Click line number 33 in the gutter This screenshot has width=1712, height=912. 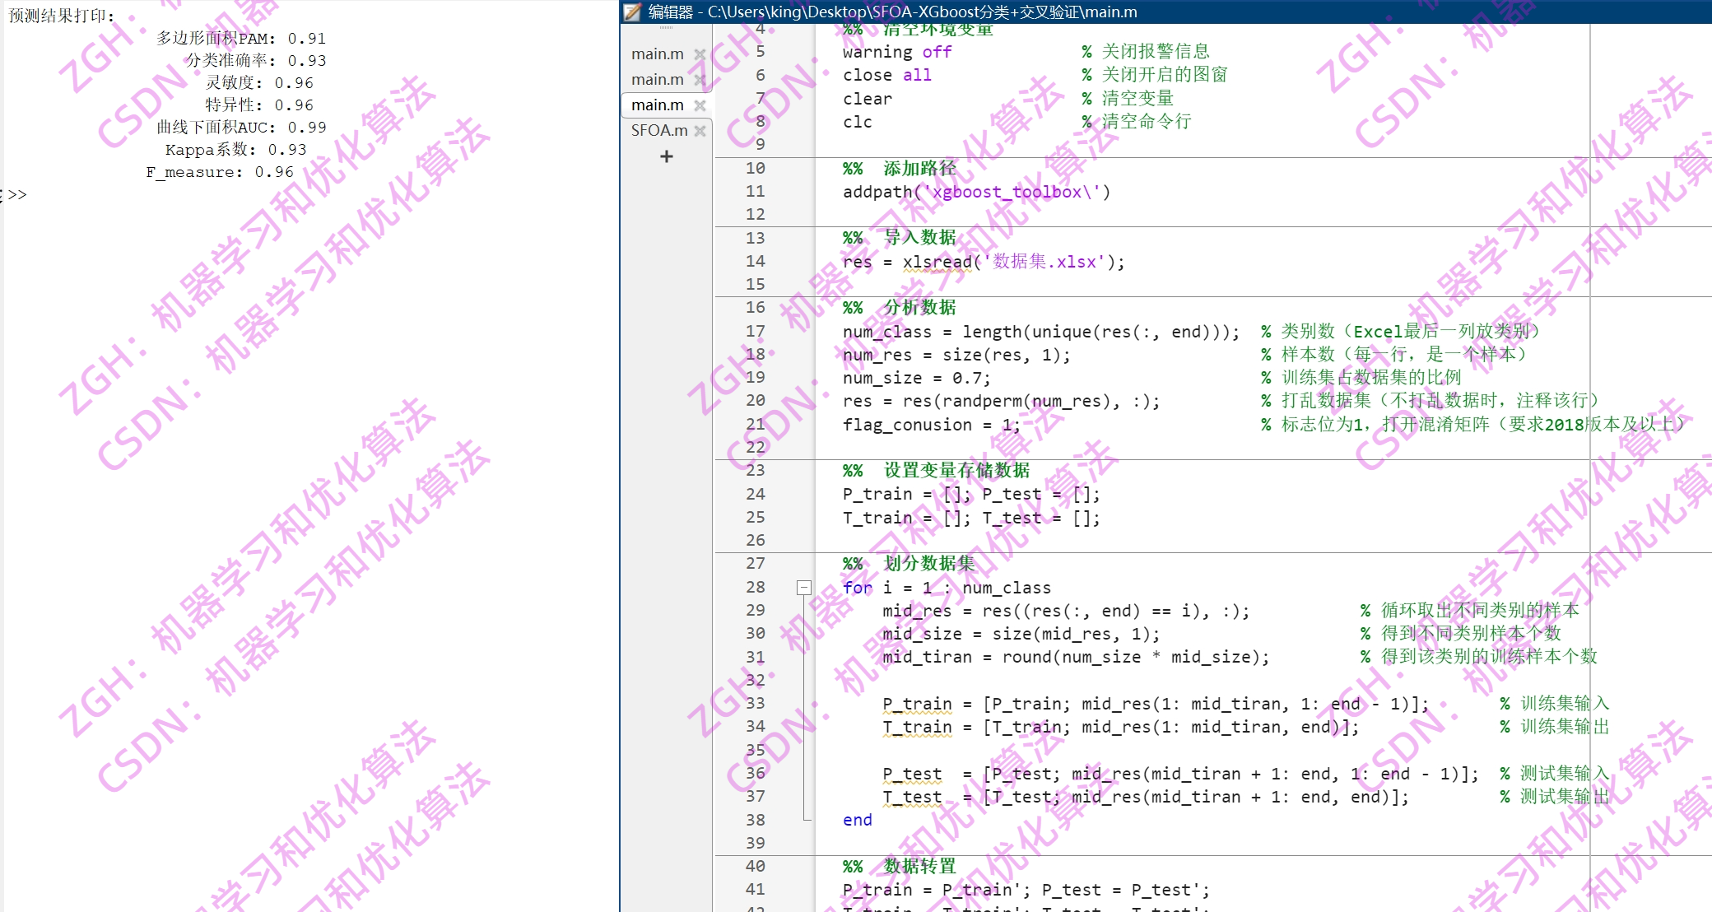(755, 704)
